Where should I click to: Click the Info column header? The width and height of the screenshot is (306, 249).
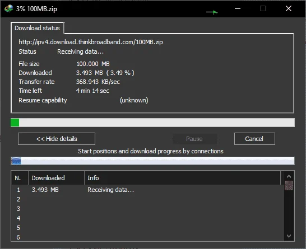(x=182, y=178)
